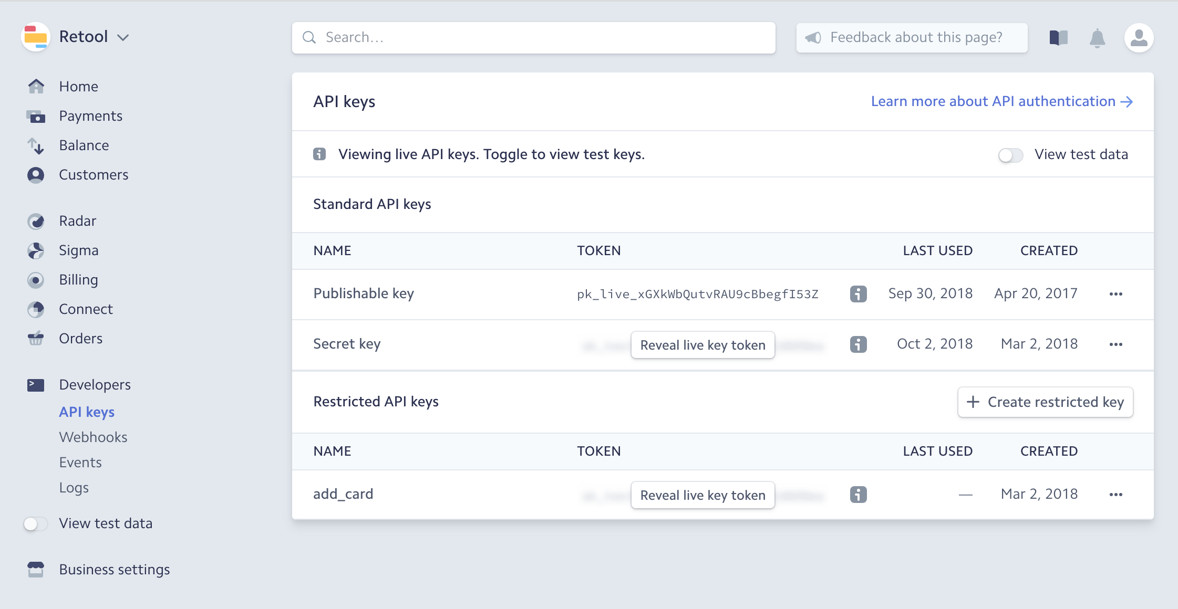Open add_card key more options menu
1178x609 pixels.
click(1115, 495)
